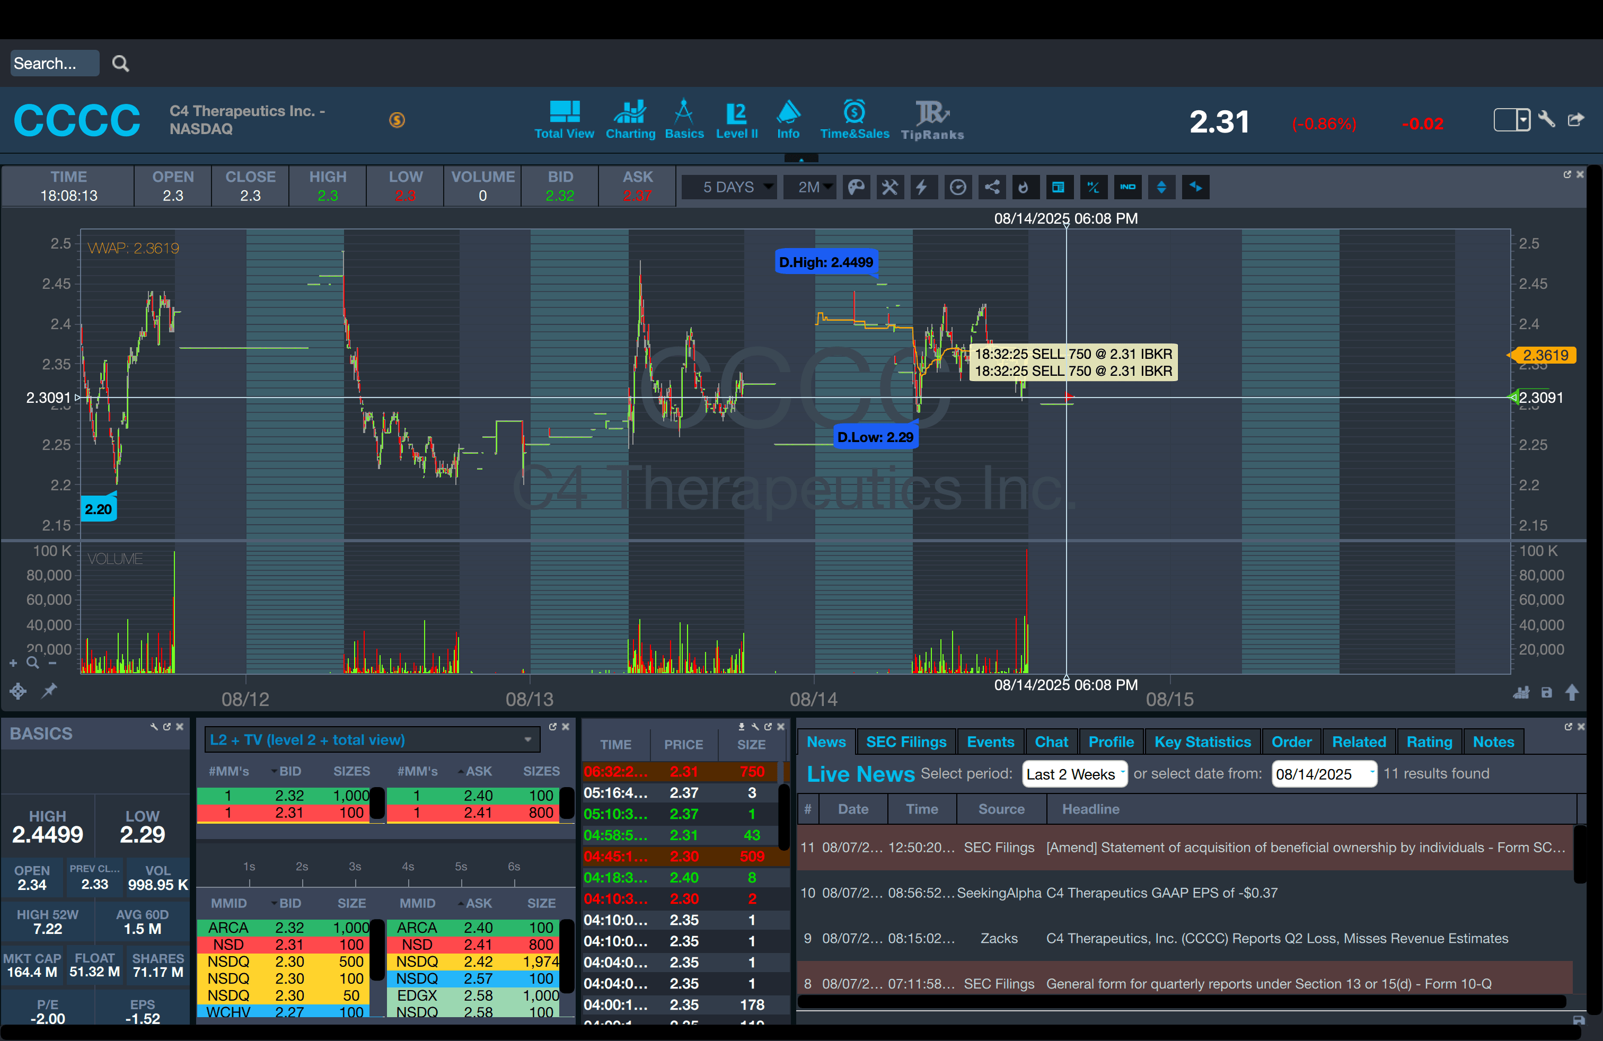The height and width of the screenshot is (1041, 1603).
Task: Open the Zacks Q2 Loss headline
Action: [1276, 938]
